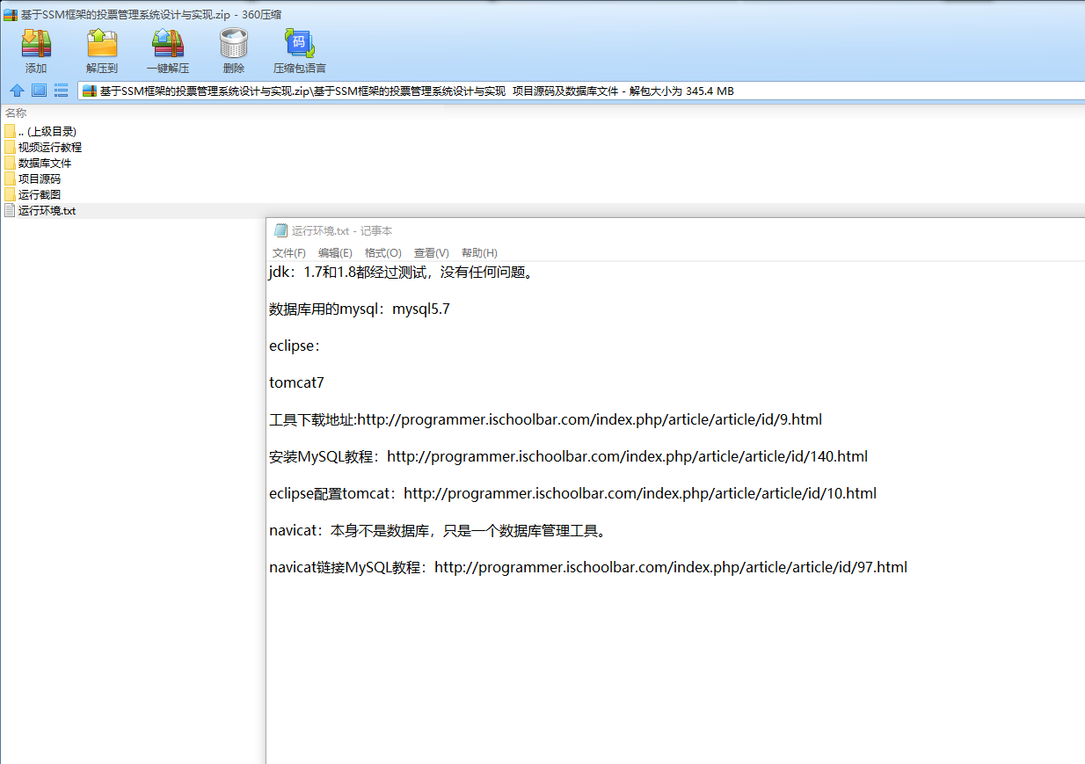Click the 解压到 (Extract to) icon
The width and height of the screenshot is (1085, 764).
[x=102, y=43]
